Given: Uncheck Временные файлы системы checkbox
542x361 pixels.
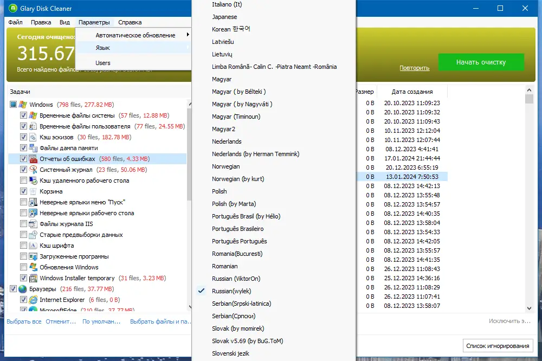Looking at the screenshot, I should pos(23,115).
